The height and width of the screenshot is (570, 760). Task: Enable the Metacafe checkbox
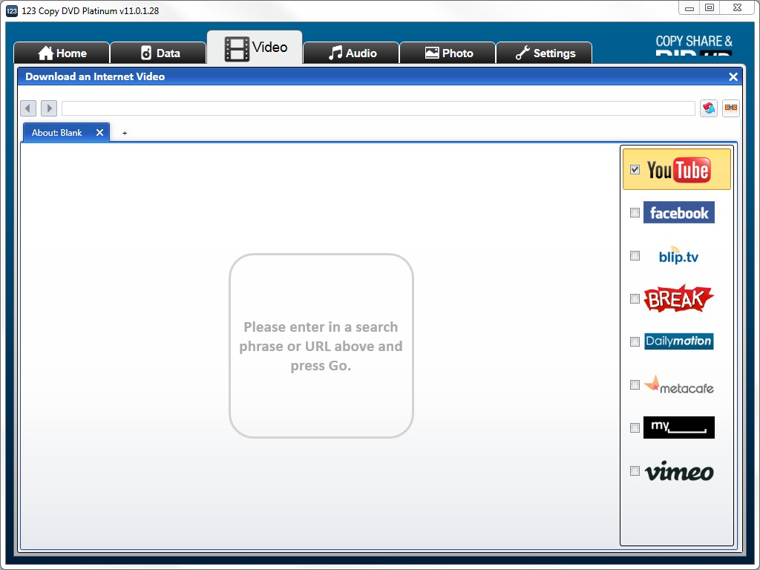pyautogui.click(x=635, y=385)
